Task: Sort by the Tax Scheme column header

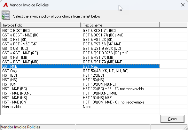Action: 120,25
